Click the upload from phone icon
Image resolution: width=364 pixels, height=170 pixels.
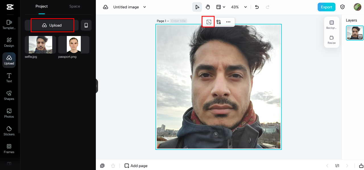[86, 25]
